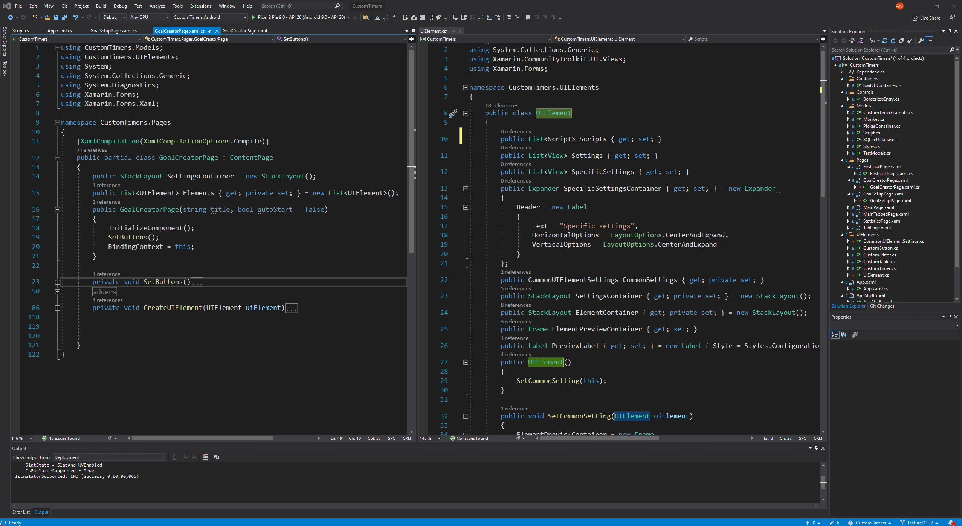This screenshot has height=526, width=962.
Task: Open Android device manager toolbar icon
Action: [x=406, y=17]
